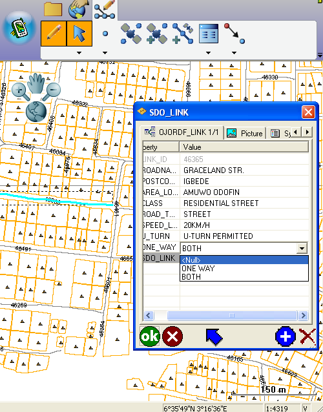Toggle the pencil edit mode button
323x412 pixels.
tap(54, 34)
